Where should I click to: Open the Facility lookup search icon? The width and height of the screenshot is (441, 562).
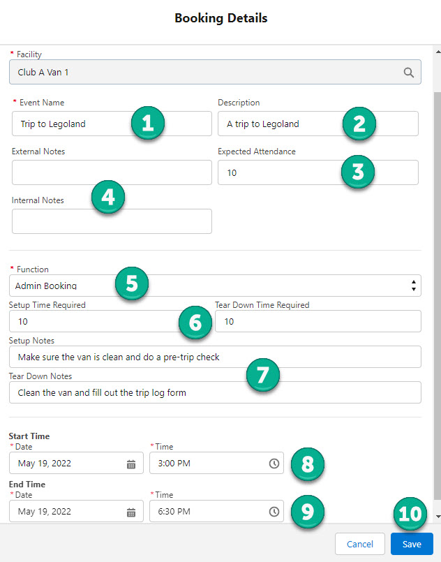(409, 71)
